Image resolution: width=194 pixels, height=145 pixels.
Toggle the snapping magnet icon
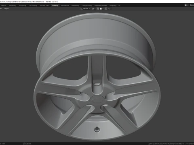(x=98, y=9)
